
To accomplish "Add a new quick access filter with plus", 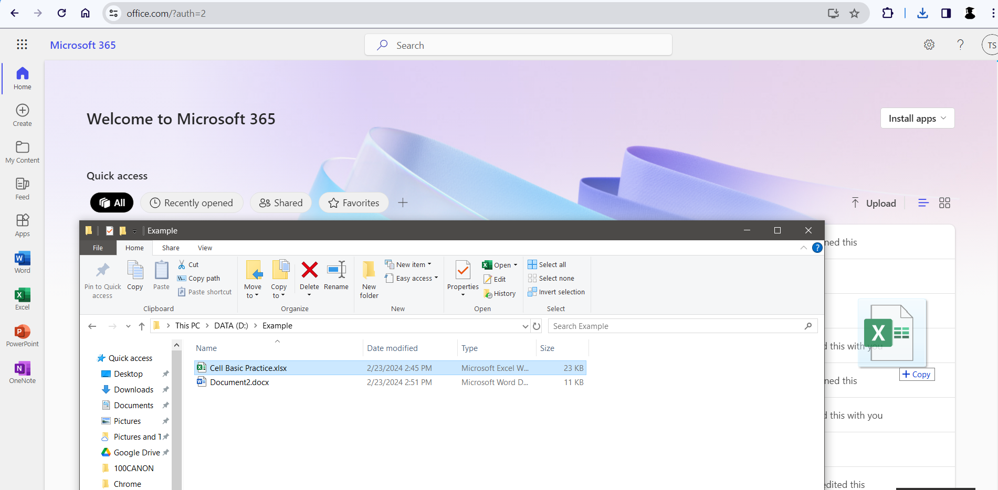I will 403,203.
